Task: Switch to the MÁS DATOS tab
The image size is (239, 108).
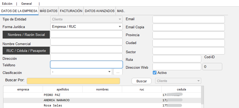Action: click(48, 11)
